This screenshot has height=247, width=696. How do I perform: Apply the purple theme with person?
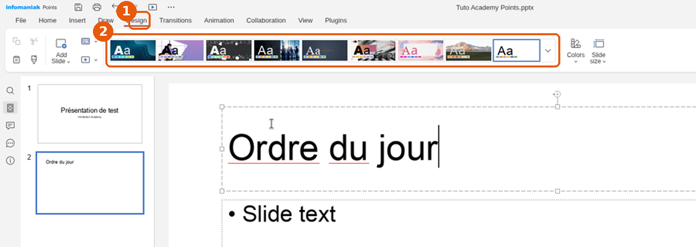click(x=181, y=51)
